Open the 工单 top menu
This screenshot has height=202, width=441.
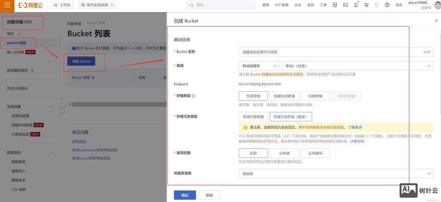coord(323,5)
